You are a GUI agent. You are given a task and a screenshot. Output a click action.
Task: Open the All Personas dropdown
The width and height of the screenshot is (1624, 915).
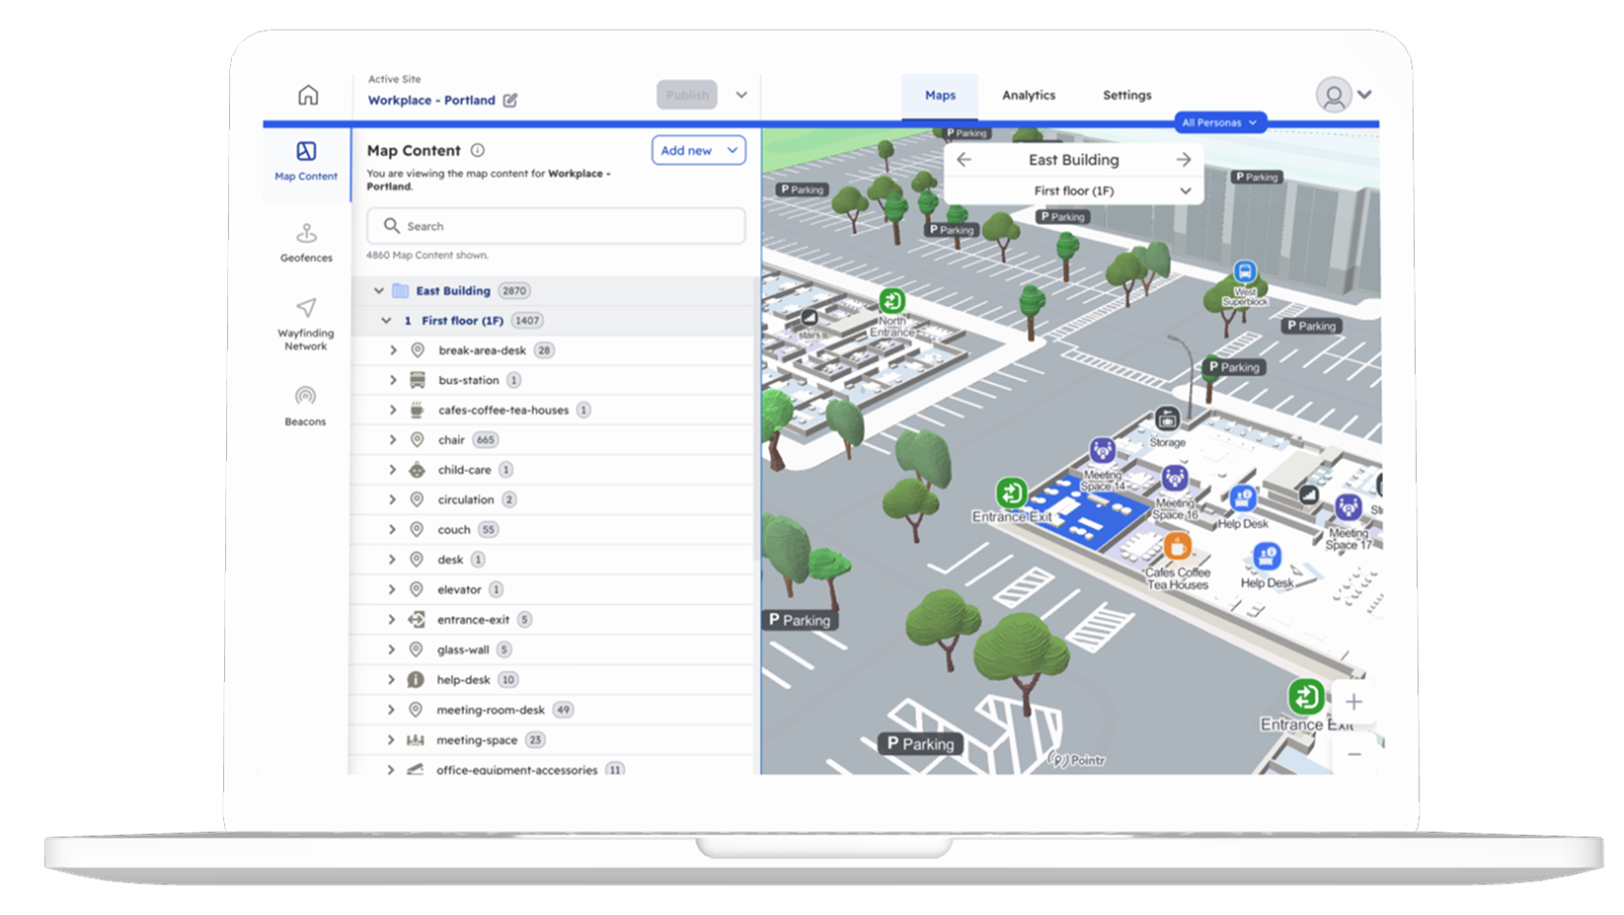(1219, 122)
